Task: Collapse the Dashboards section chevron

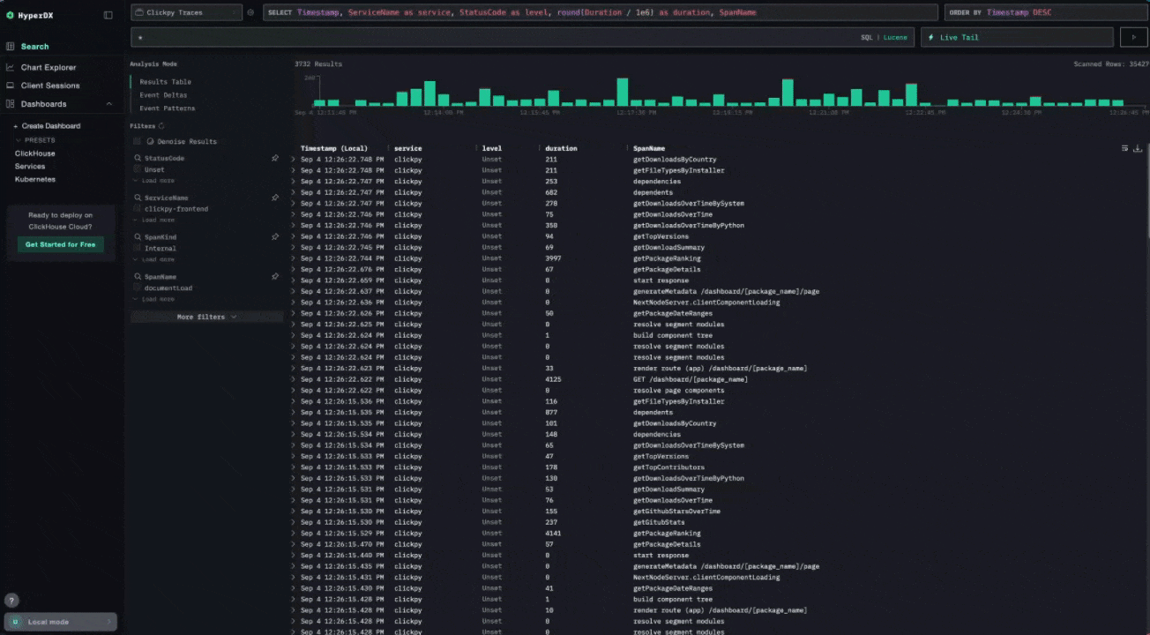Action: (109, 104)
